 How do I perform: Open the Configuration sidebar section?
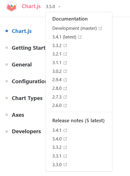click(x=29, y=81)
